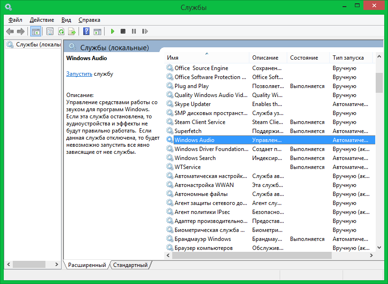
Task: Click the Export List toolbar icon
Action: tap(72, 32)
